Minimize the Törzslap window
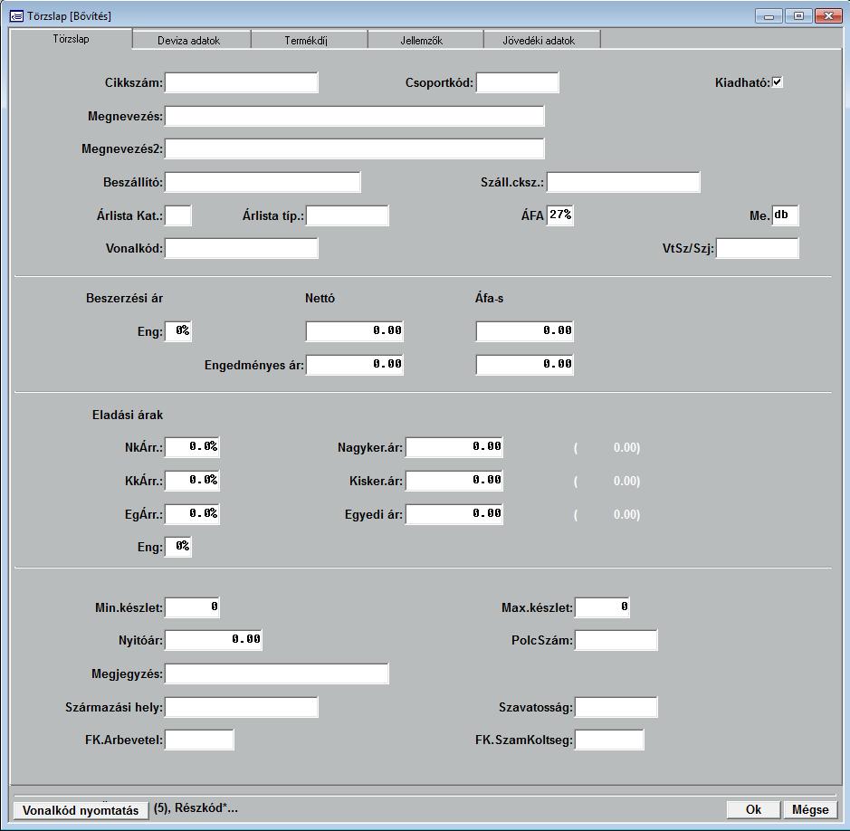This screenshot has height=831, width=850. pos(769,15)
